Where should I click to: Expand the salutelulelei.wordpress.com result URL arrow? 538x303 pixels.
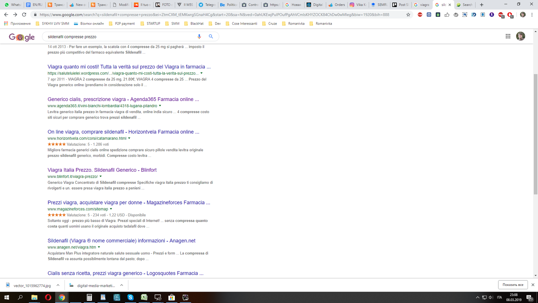[201, 73]
